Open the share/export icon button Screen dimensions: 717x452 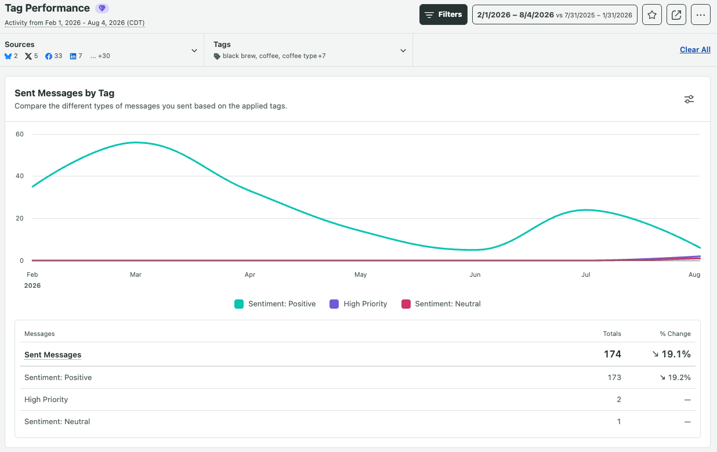tap(676, 15)
